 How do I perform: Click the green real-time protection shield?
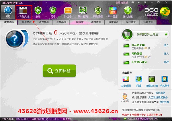coord(127,35)
